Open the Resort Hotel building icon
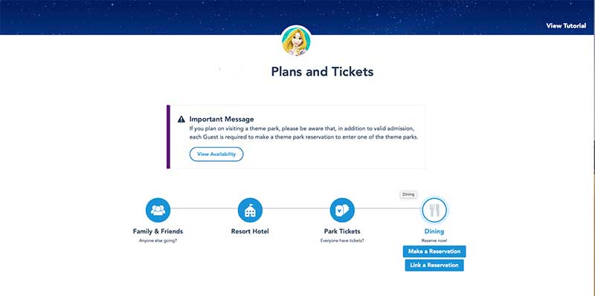Screen dimensions: 595x296 tap(250, 210)
